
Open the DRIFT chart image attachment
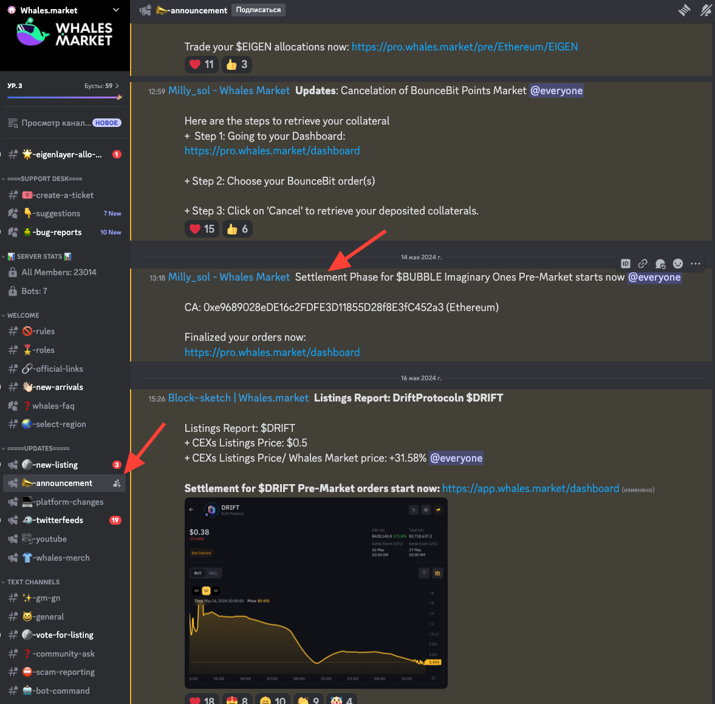tap(316, 593)
